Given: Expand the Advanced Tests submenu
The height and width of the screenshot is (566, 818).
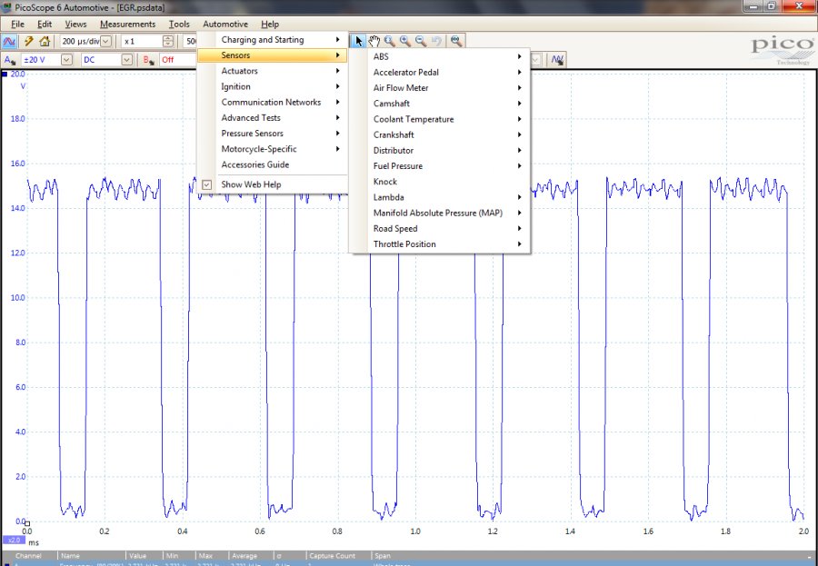Looking at the screenshot, I should [x=273, y=118].
